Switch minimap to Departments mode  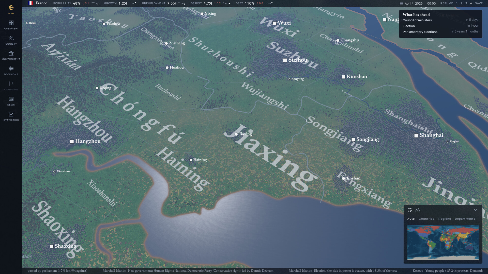[465, 219]
